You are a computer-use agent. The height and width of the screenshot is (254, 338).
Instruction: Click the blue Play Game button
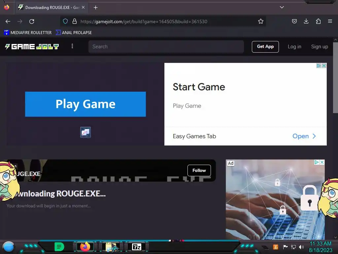point(85,104)
